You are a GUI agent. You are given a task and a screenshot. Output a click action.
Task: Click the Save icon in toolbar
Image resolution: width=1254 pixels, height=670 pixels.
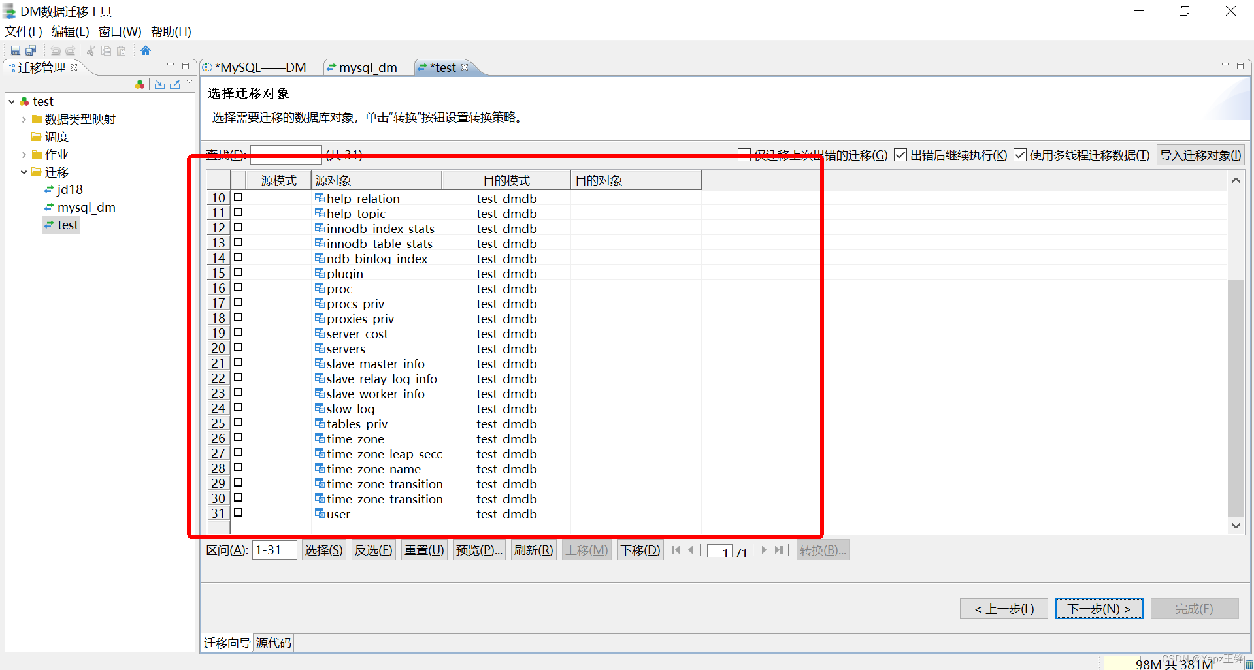16,50
